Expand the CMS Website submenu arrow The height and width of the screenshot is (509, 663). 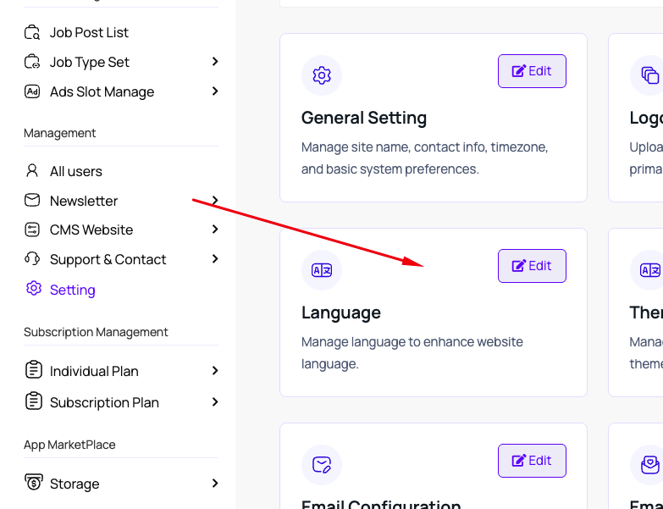point(215,230)
